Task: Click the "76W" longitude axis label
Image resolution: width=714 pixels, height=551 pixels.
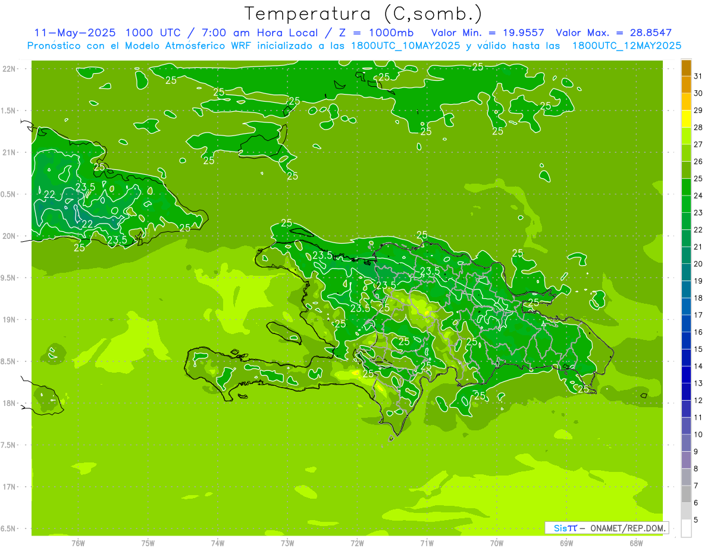Action: (78, 542)
